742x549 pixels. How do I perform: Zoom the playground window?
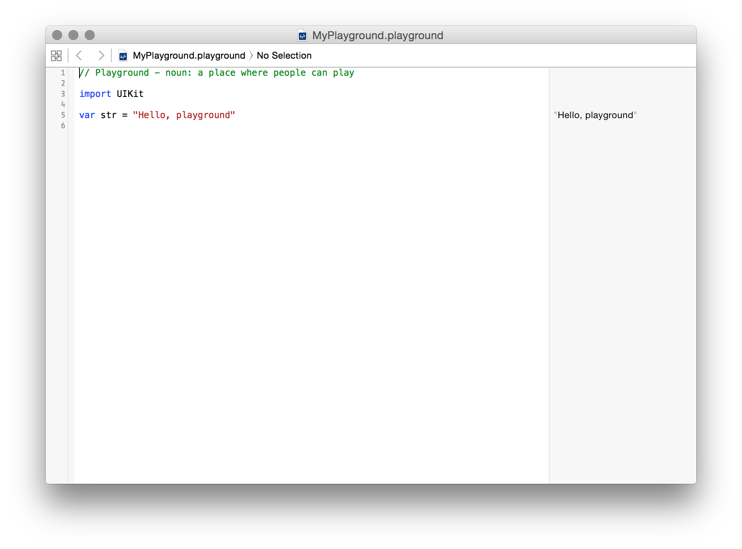pyautogui.click(x=90, y=35)
